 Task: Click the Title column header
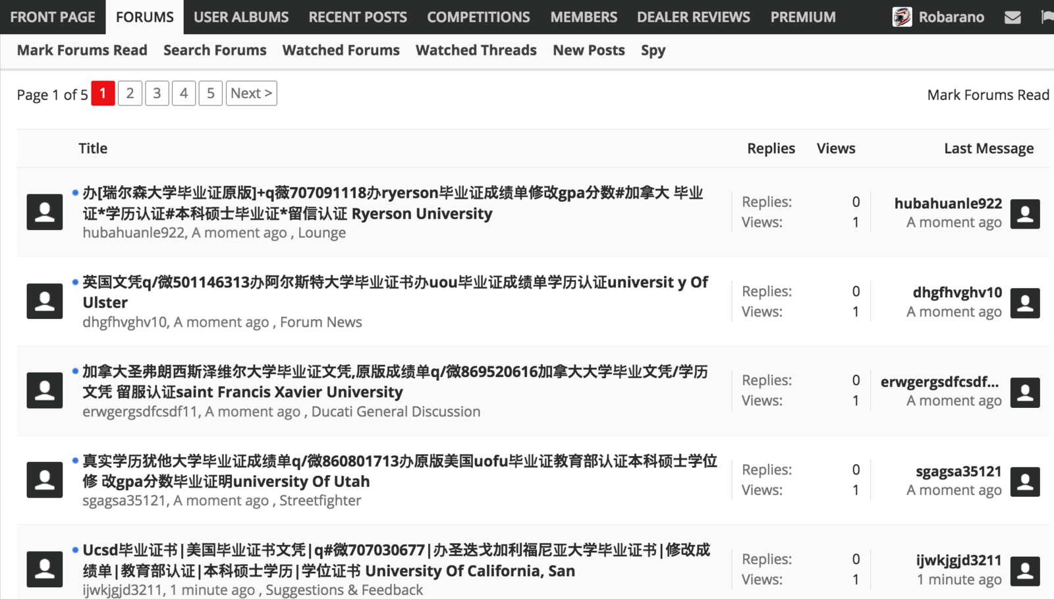click(93, 148)
